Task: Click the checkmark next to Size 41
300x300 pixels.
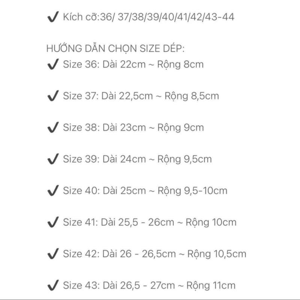Action: [53, 222]
